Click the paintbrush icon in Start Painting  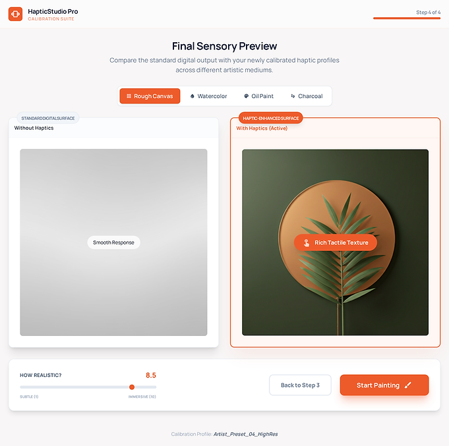coord(407,385)
